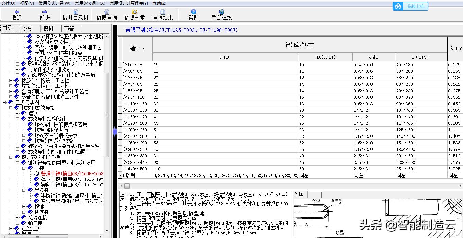Viewport: 463px width, 238px height.
Task: Expand the 过盈连接 tree node
Action: coord(11,228)
